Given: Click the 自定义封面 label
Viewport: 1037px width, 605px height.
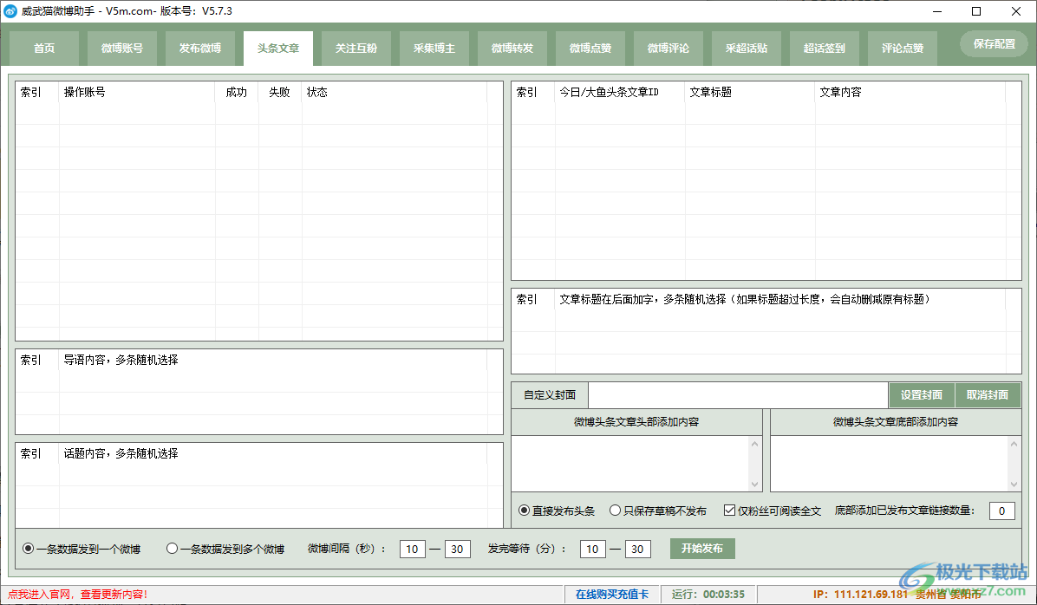Looking at the screenshot, I should click(x=550, y=394).
